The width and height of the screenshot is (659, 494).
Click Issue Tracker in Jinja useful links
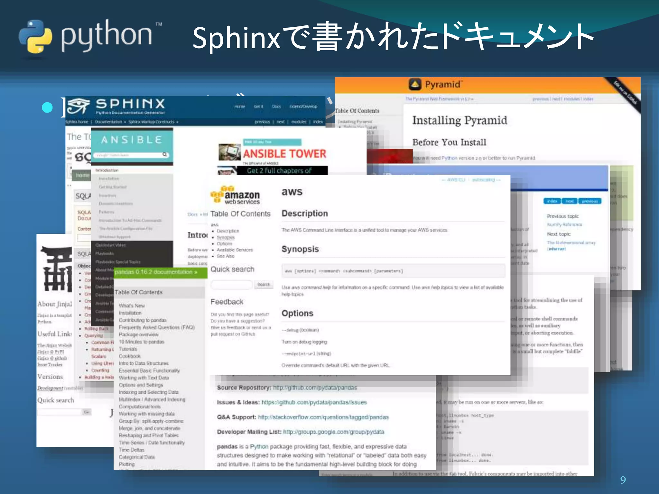[x=50, y=365]
